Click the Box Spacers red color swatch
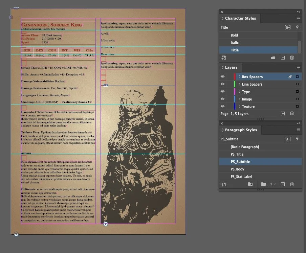This screenshot has width=306, height=253. (235, 77)
